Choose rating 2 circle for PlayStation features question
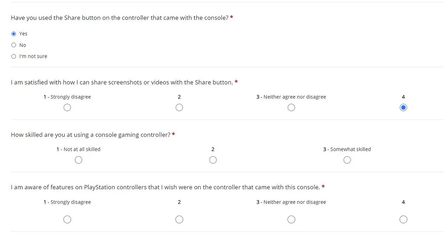444x250 pixels. pos(179,220)
